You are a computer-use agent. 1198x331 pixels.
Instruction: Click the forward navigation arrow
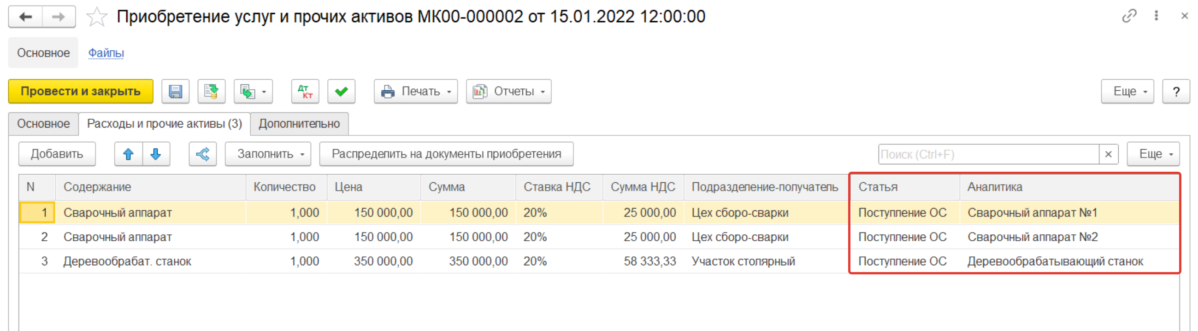59,17
